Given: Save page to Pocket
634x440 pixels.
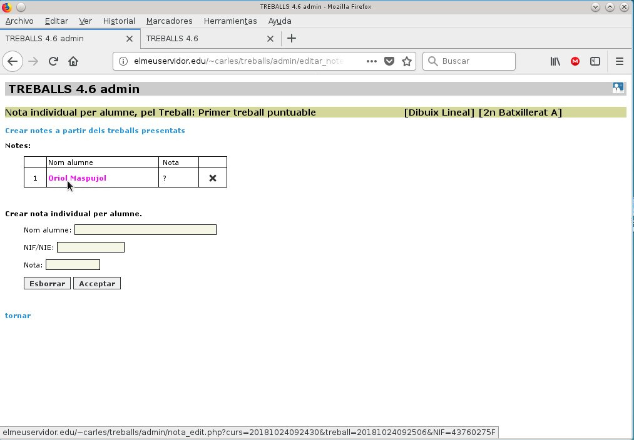Looking at the screenshot, I should (x=389, y=61).
